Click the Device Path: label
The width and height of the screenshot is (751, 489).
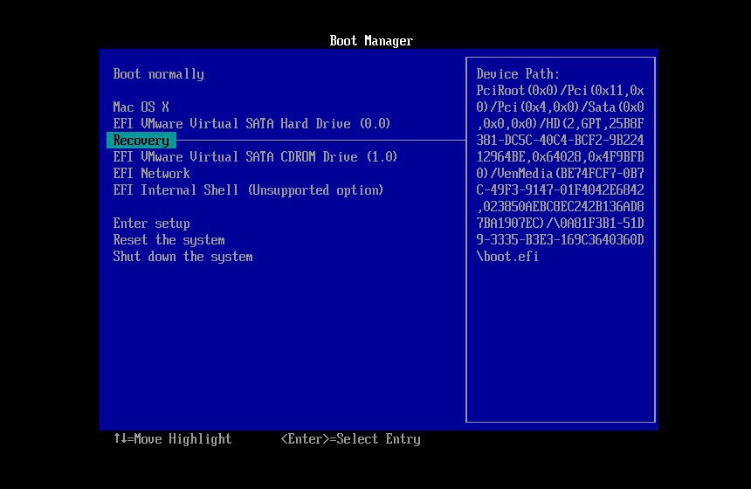pos(518,74)
